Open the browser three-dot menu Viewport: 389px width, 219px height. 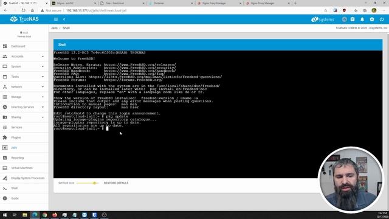(x=384, y=10)
